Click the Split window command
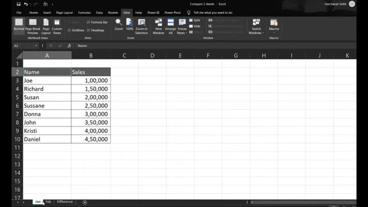Viewport: 368px width, 207px height. 195,21
